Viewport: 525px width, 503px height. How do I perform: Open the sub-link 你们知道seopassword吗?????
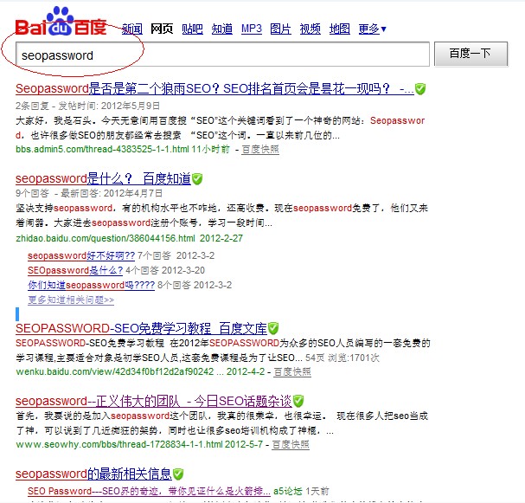point(91,285)
